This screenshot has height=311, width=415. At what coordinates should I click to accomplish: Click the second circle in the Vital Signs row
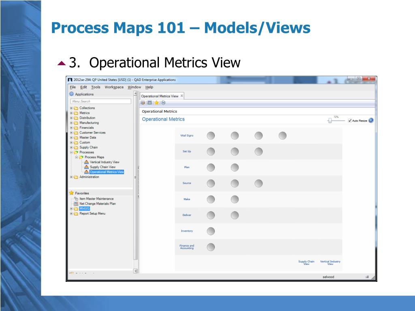[x=235, y=135]
